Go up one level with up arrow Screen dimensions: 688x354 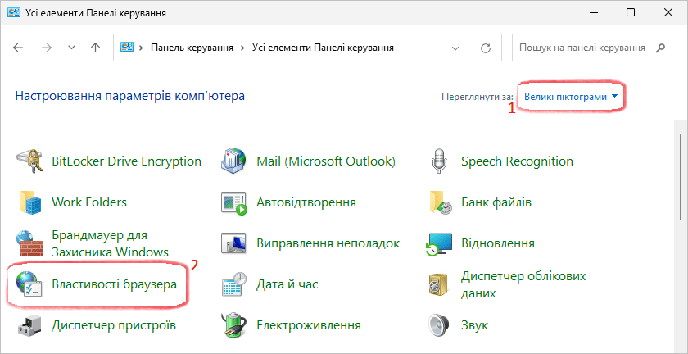[x=95, y=48]
